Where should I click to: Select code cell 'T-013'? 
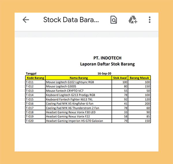[35, 91]
